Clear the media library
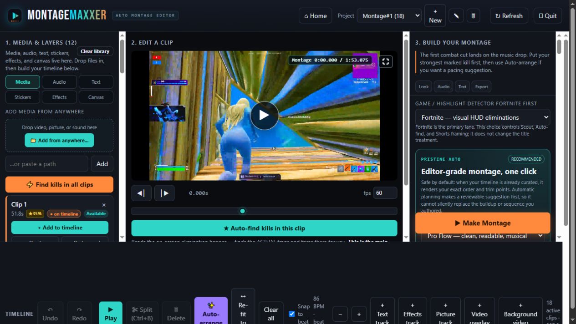 (95, 51)
